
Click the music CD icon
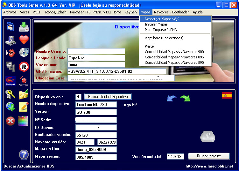(x=24, y=52)
